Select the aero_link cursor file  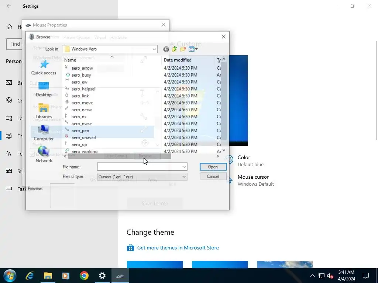[80, 96]
